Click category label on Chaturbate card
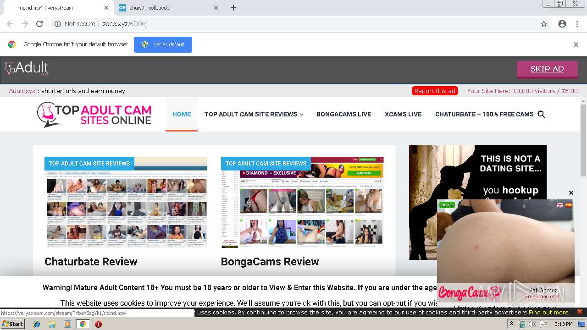 (89, 163)
